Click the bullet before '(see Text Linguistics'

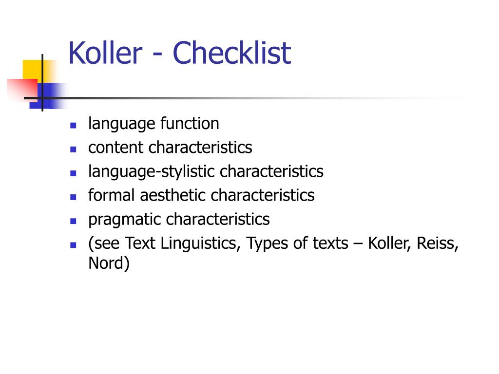(73, 245)
